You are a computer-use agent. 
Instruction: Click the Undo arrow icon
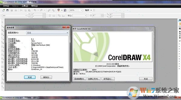[x=35, y=10]
